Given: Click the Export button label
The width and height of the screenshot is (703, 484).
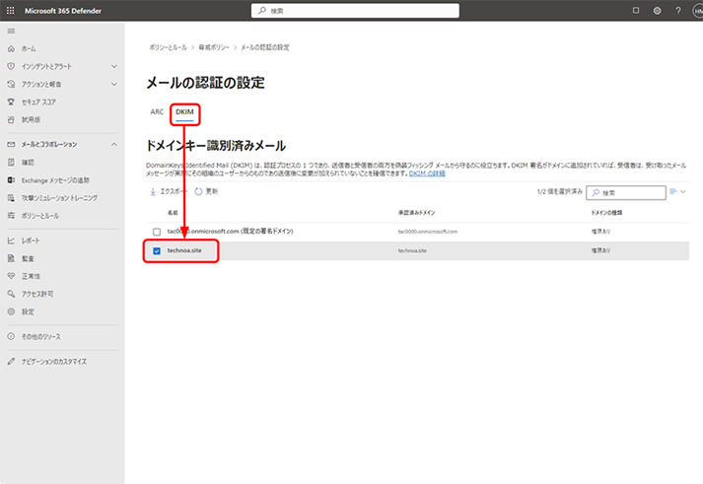Looking at the screenshot, I should pos(174,191).
